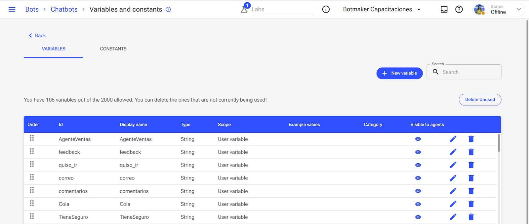This screenshot has width=529, height=224.
Task: Toggle agent visibility for comentarios
Action: tap(418, 191)
